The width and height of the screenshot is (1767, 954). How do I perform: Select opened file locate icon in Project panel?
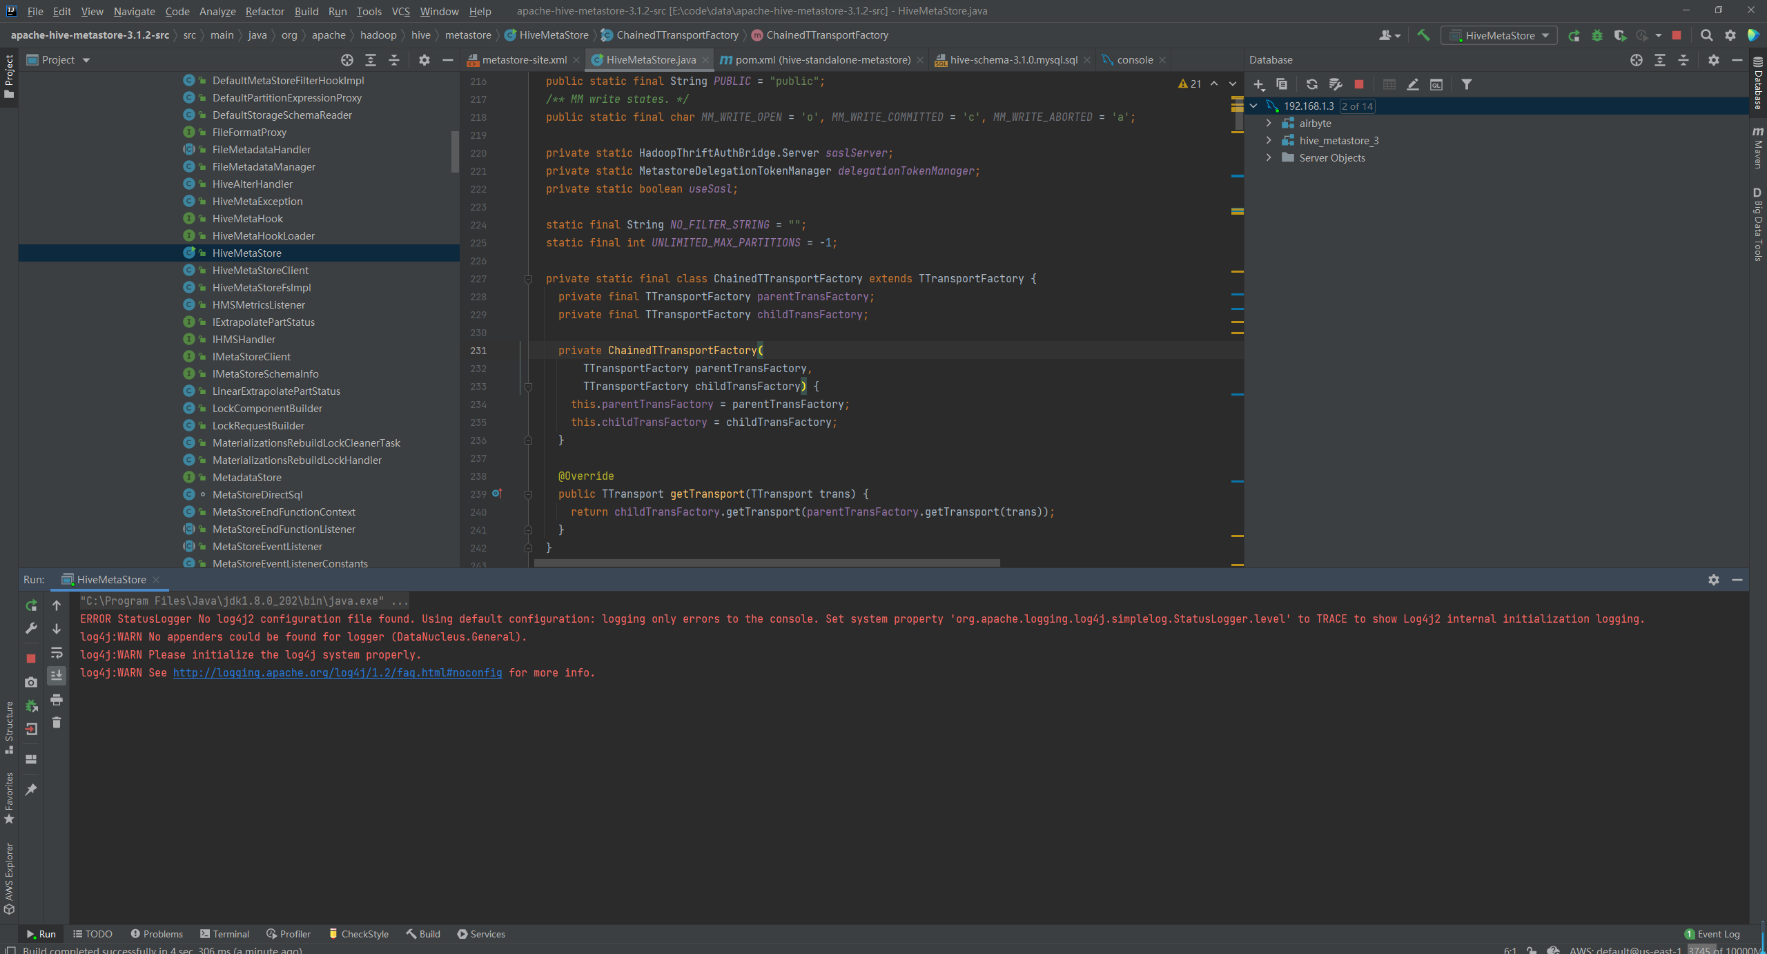(x=347, y=60)
